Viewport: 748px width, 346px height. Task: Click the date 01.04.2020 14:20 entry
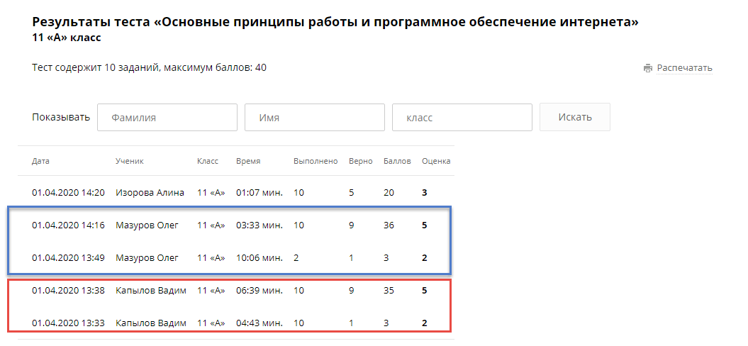68,193
